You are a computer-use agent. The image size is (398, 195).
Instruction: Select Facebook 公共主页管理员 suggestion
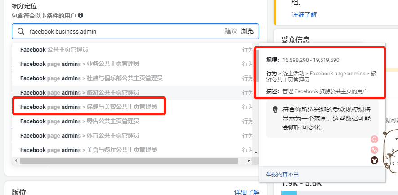pyautogui.click(x=132, y=50)
